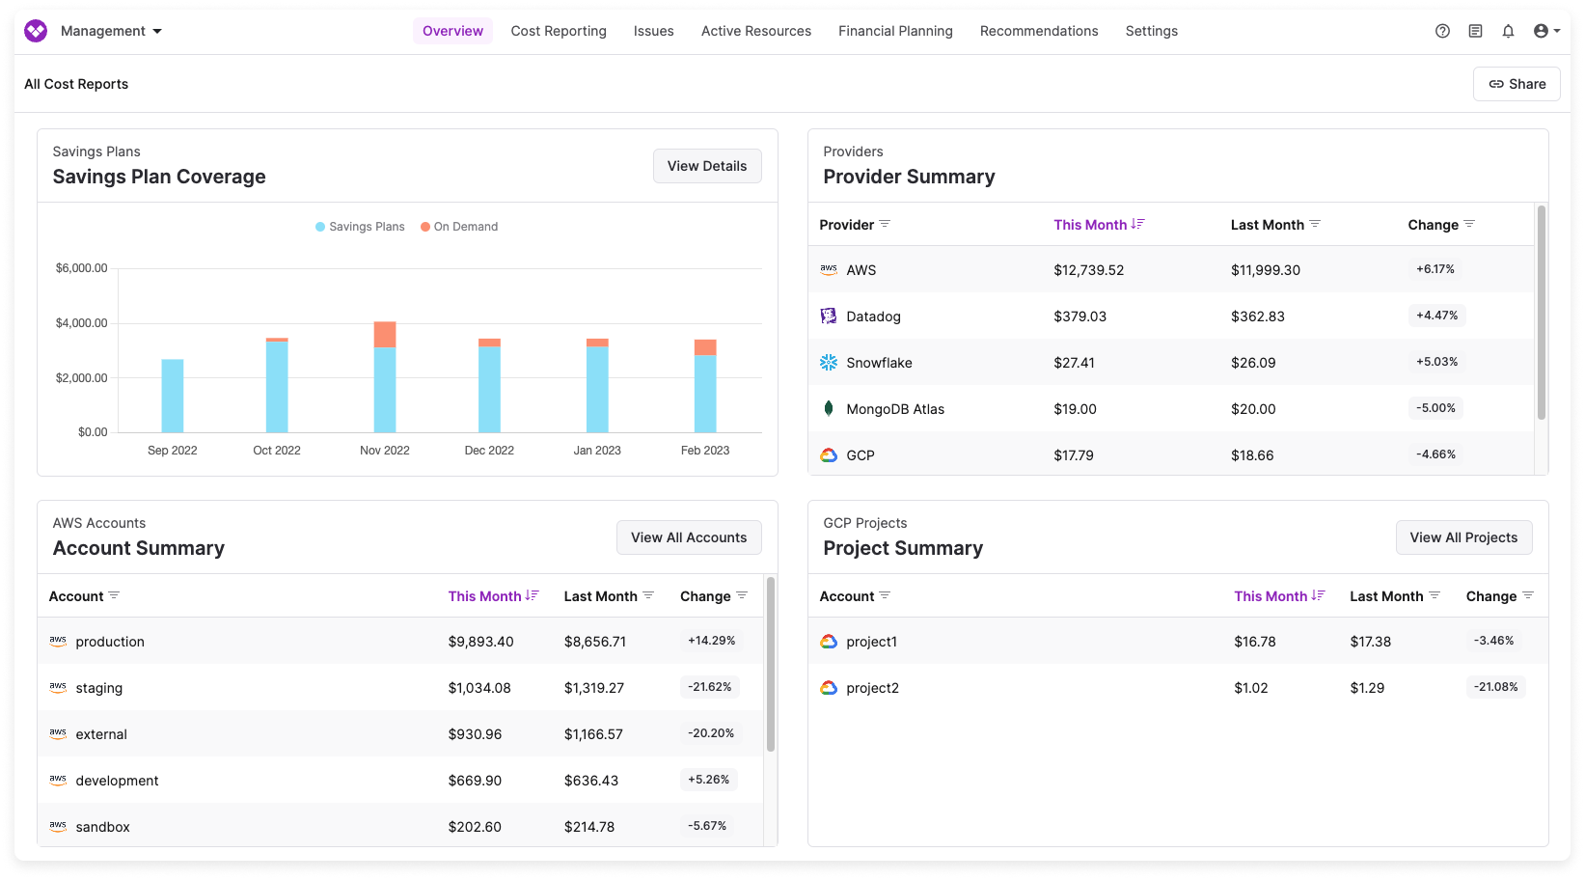Viewport: 1585px width, 880px height.
Task: Open the Financial Planning tab
Action: (x=895, y=31)
